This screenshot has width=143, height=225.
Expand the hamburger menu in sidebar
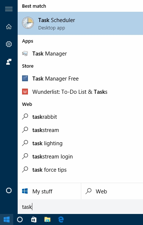coord(9,9)
